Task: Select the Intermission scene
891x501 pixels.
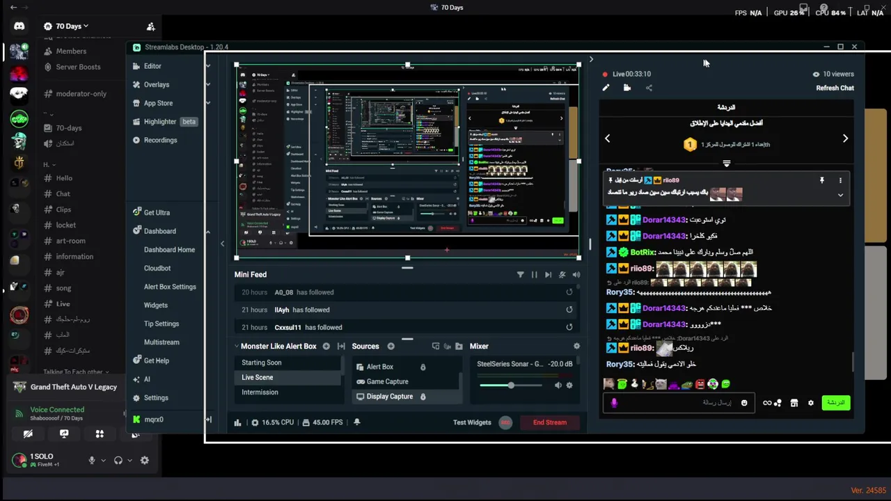Action: coord(288,392)
